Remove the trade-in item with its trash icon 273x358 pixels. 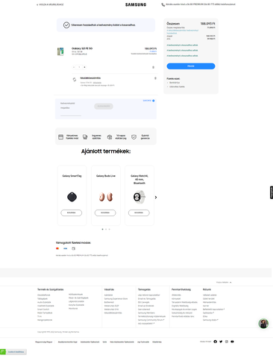pos(155,78)
